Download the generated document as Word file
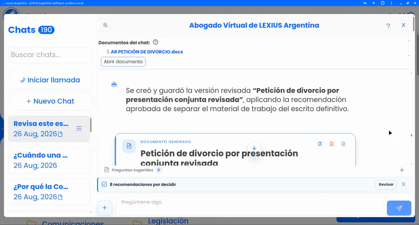The width and height of the screenshot is (419, 225). (x=343, y=144)
